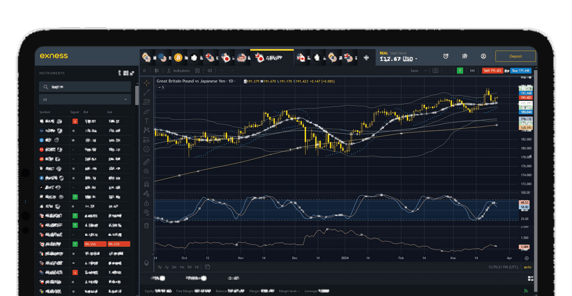Hide all drawings with eye icon
The width and height of the screenshot is (572, 296).
146,213
